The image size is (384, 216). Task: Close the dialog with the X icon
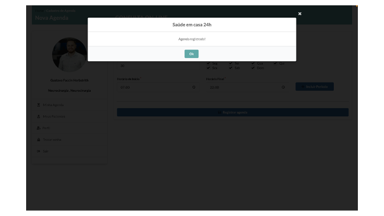[300, 13]
